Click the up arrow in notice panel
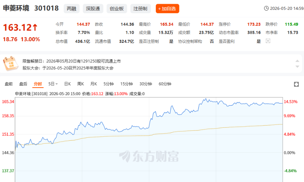This screenshot has height=182, width=304. point(297,61)
